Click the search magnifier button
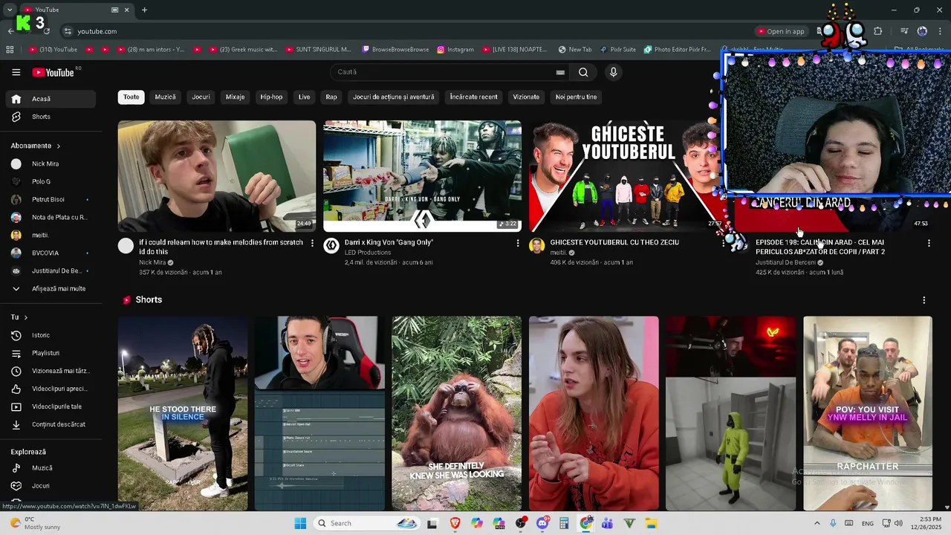The height and width of the screenshot is (535, 951). [583, 72]
